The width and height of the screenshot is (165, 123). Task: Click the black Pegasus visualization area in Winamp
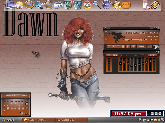(x=118, y=37)
